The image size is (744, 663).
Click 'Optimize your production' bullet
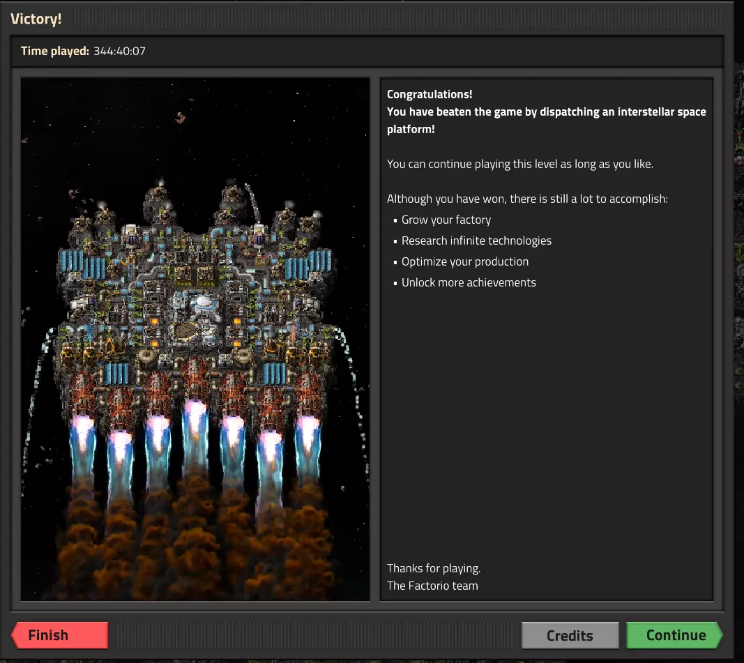click(465, 262)
